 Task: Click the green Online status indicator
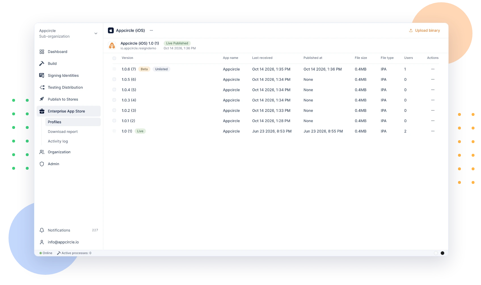pyautogui.click(x=41, y=253)
